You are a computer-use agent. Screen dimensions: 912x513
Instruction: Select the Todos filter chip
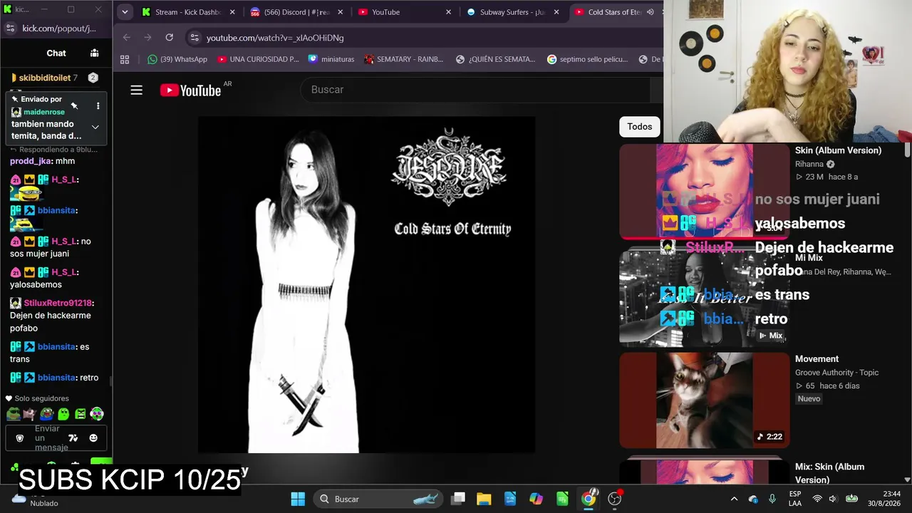click(640, 127)
